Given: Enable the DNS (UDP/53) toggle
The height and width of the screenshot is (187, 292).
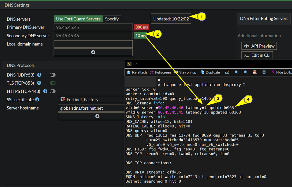Looking at the screenshot, I should [53, 75].
